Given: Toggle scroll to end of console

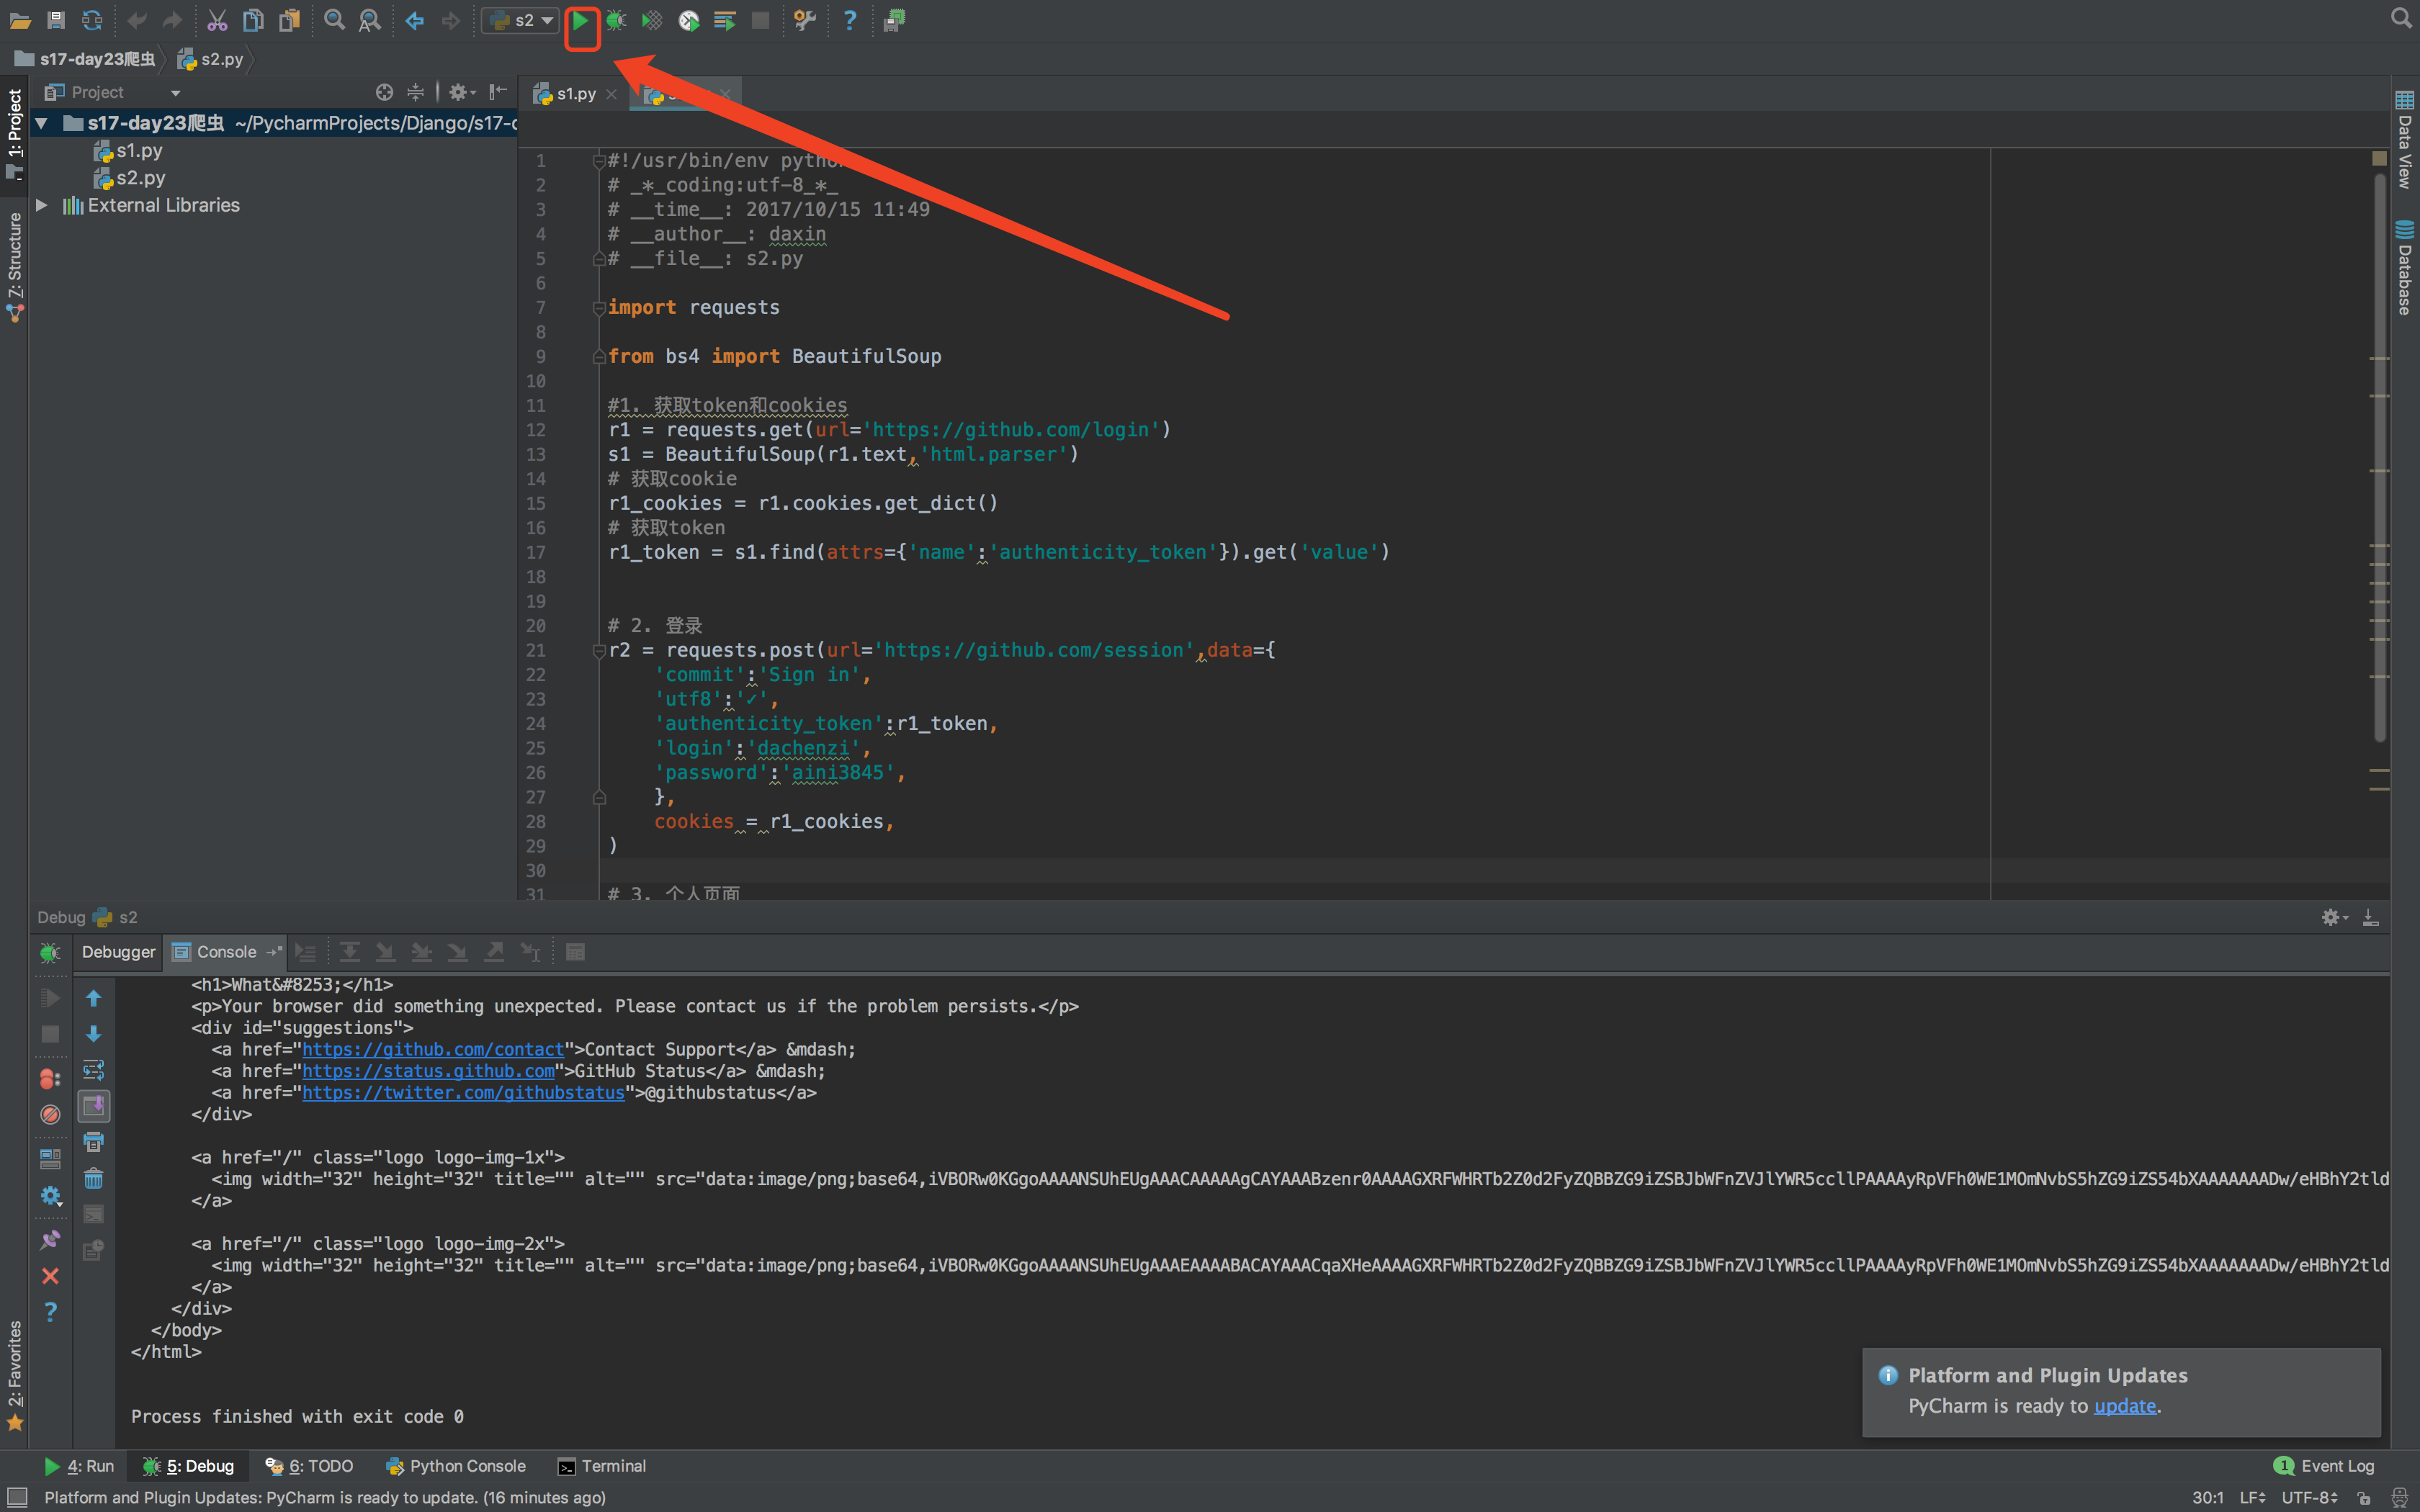Looking at the screenshot, I should (x=94, y=1106).
